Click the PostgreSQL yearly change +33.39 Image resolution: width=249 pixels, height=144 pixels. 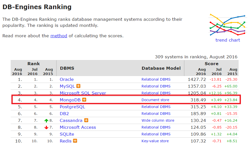pos(231,107)
